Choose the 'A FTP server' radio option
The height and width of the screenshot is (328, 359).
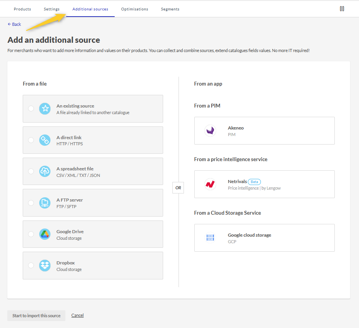31,203
